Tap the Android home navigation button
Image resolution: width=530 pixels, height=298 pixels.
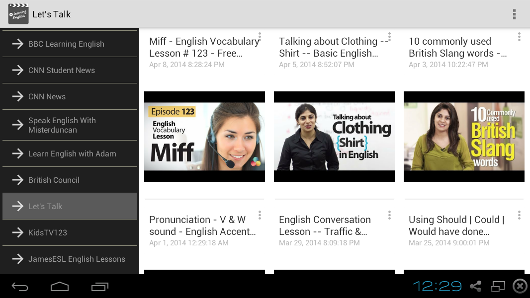(60, 287)
